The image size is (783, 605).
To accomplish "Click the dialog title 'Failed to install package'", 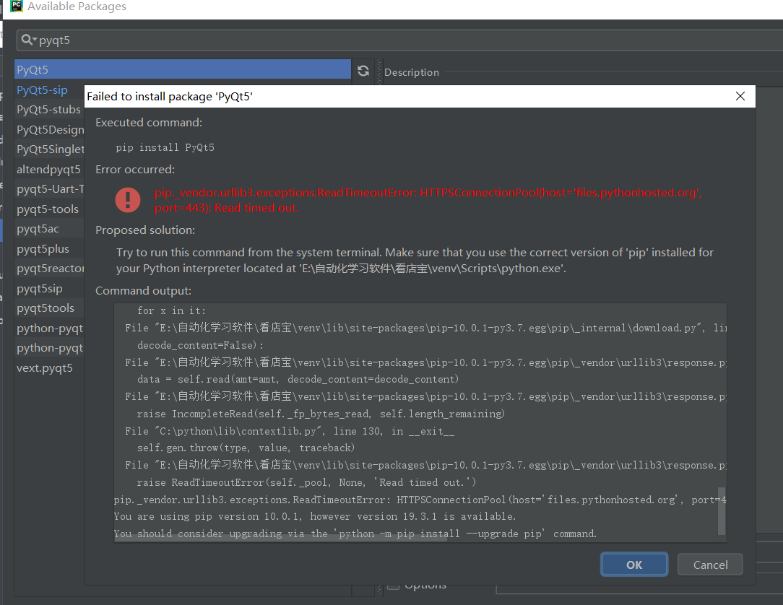I will point(170,96).
